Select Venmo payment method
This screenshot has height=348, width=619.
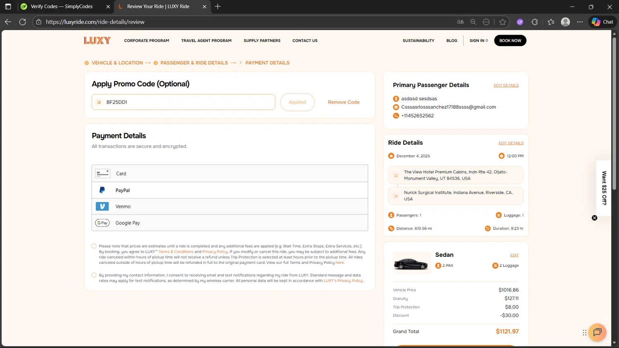[x=230, y=206]
